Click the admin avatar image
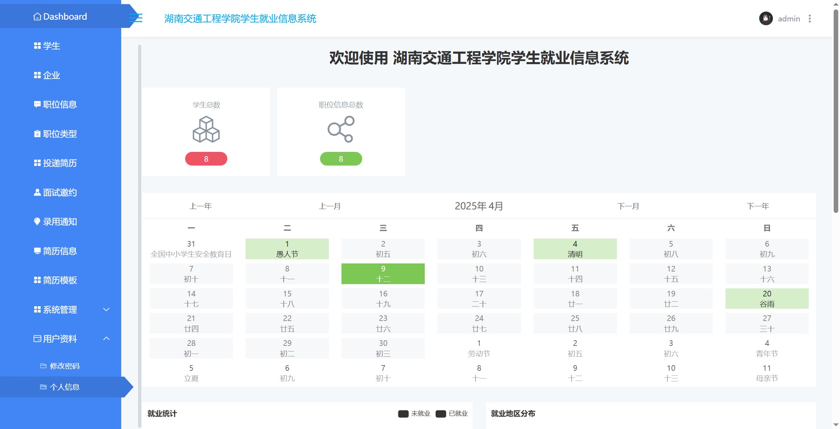 click(766, 19)
